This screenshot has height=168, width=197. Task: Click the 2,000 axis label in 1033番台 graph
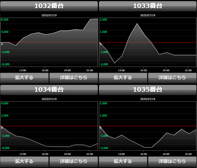coord(103,20)
